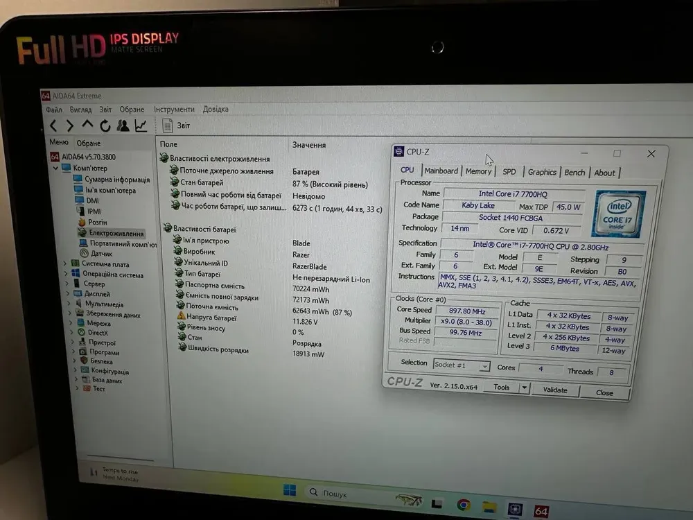This screenshot has height=520, width=693.
Task: Switch to the Graphics tab in CPU-Z
Action: (x=542, y=172)
